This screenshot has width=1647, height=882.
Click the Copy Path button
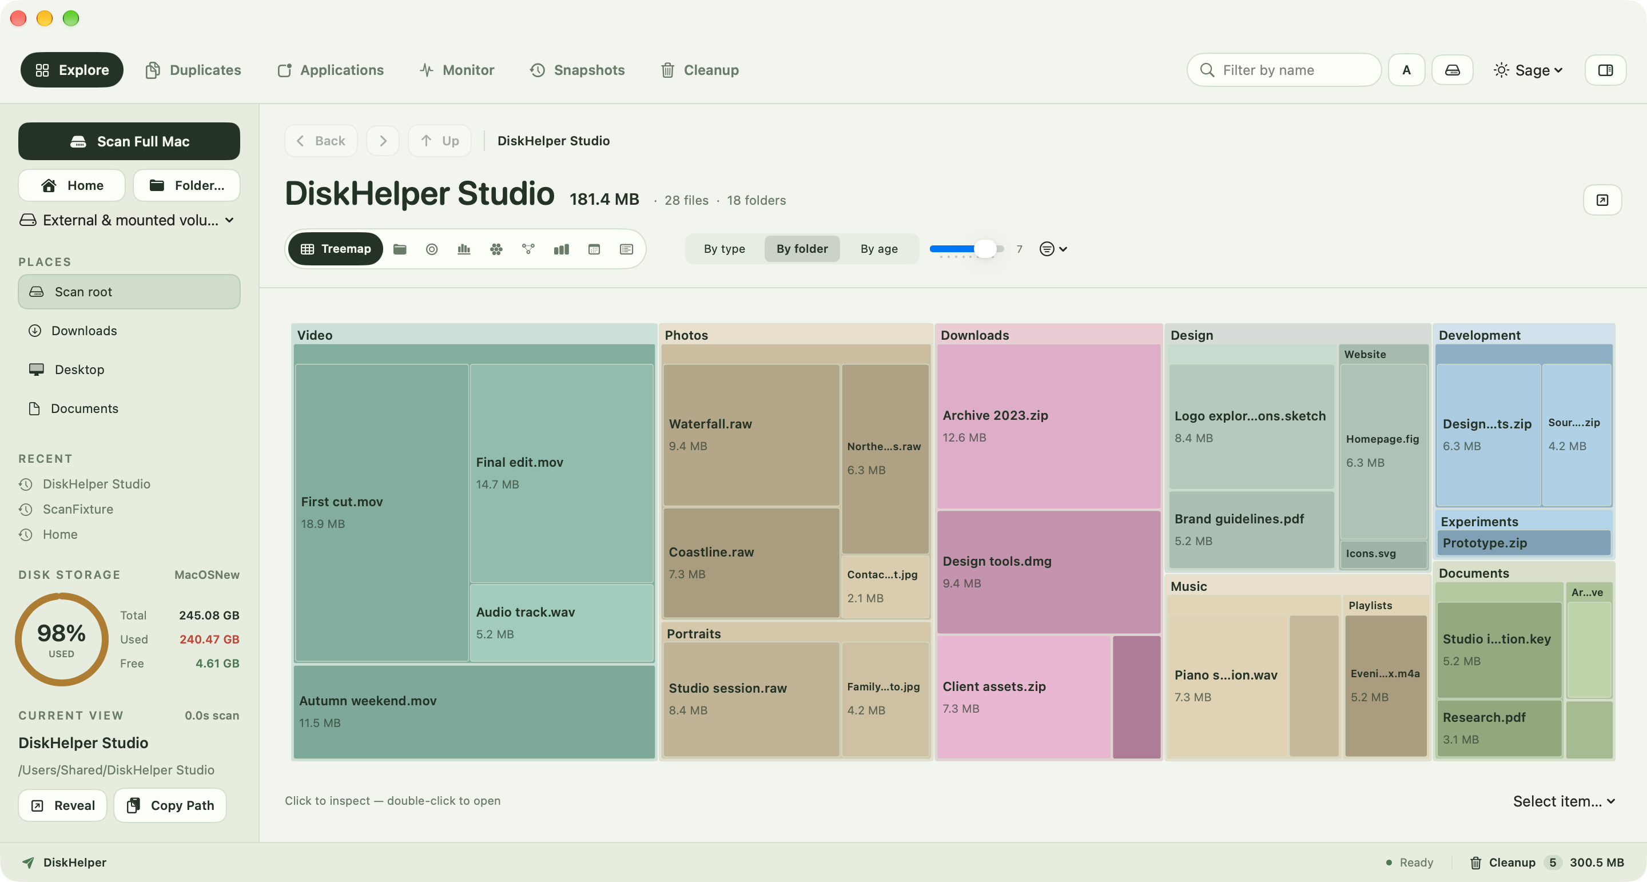pyautogui.click(x=170, y=805)
